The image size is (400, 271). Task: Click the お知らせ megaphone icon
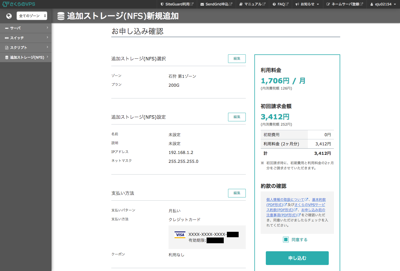pyautogui.click(x=297, y=4)
